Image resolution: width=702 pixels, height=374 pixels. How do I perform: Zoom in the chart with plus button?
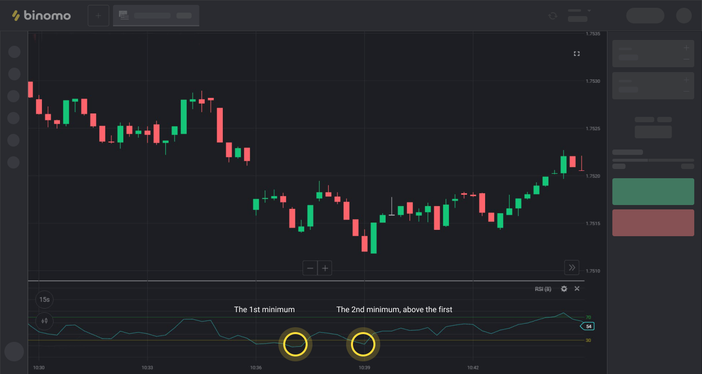tap(325, 268)
